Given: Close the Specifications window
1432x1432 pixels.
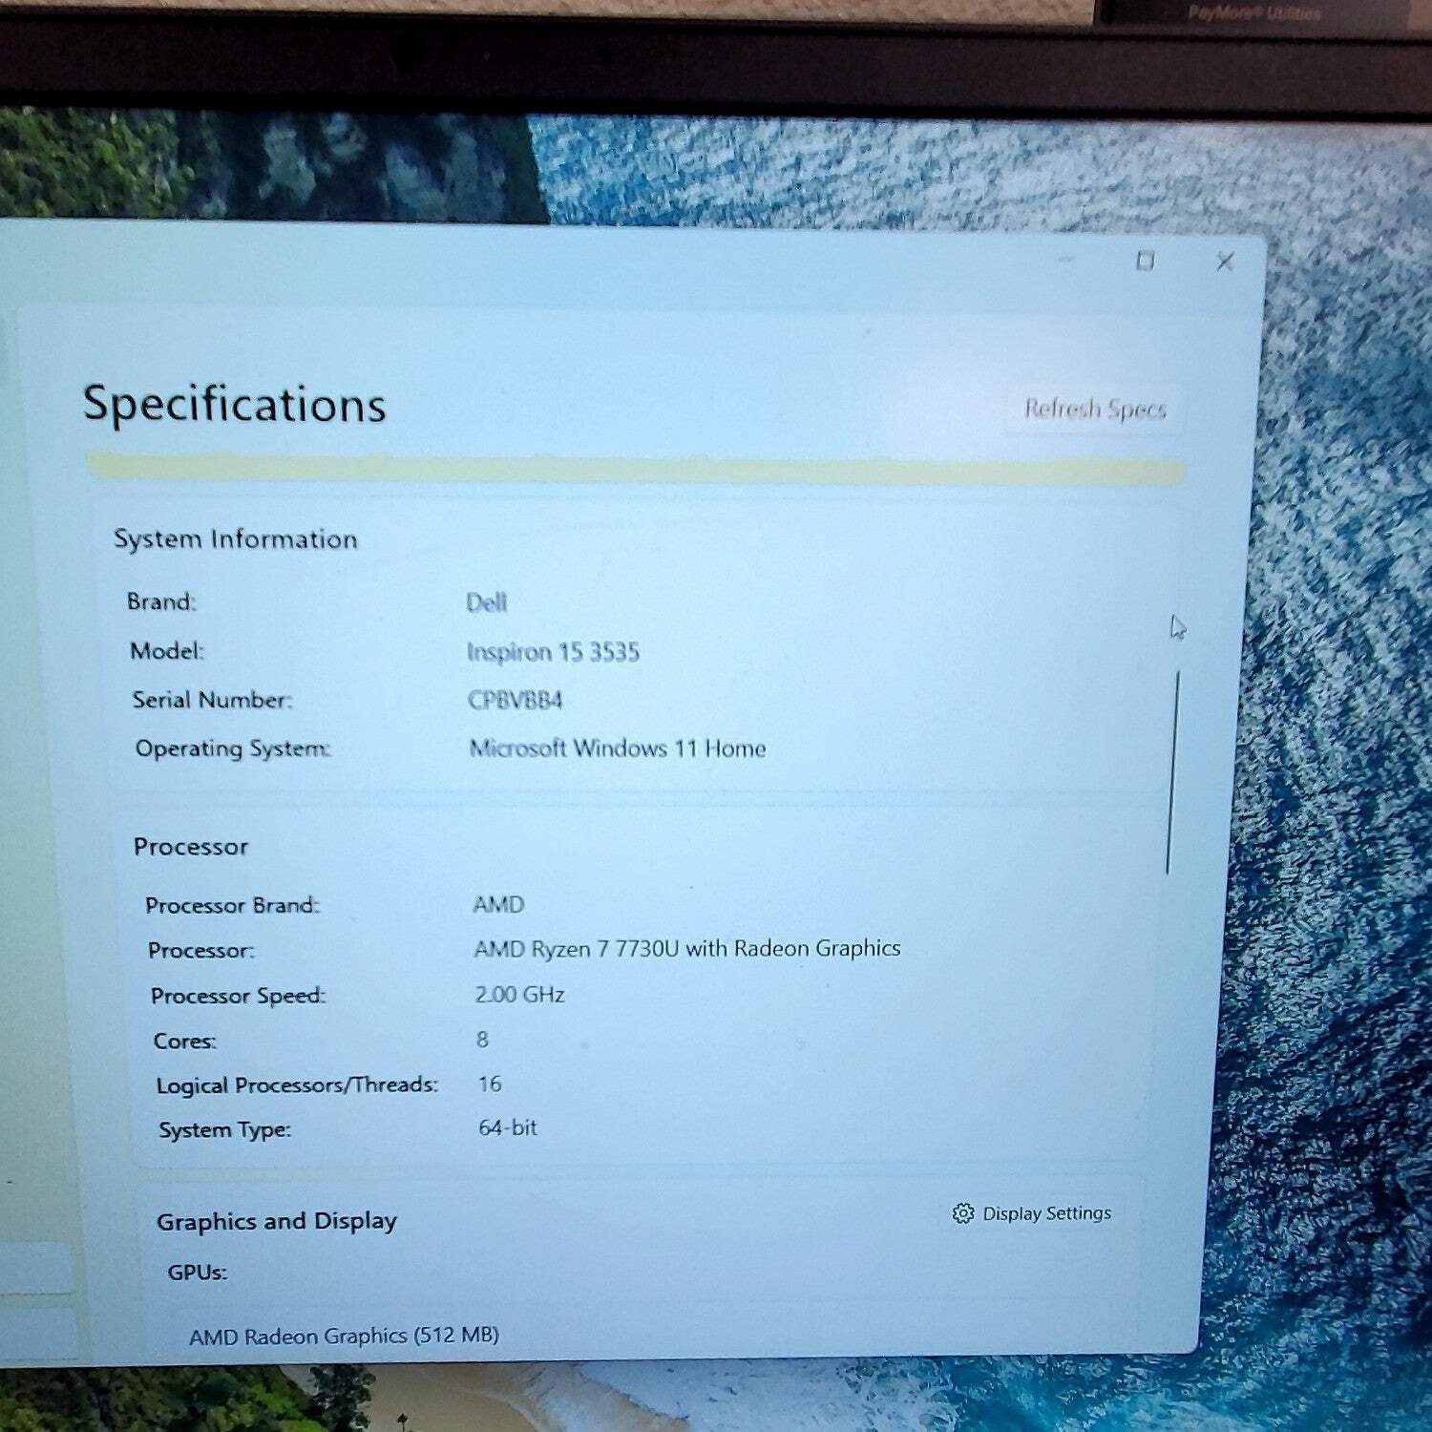Looking at the screenshot, I should pyautogui.click(x=1225, y=262).
